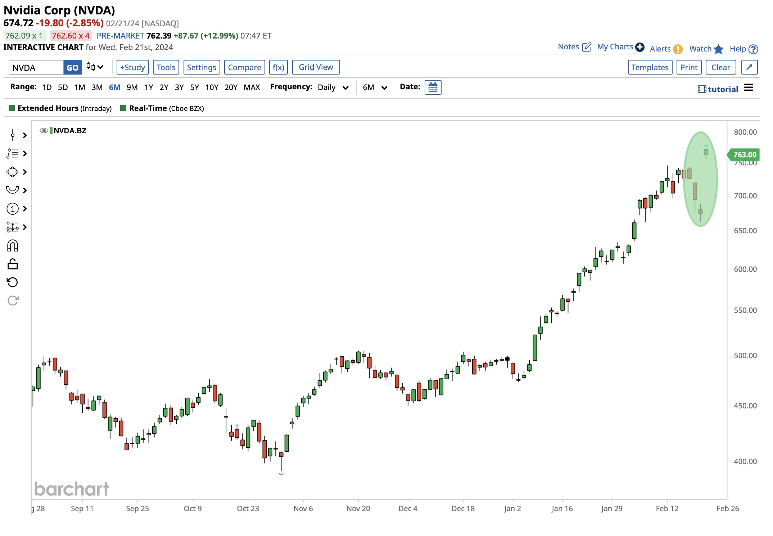Viewport: 773px width, 536px height.
Task: Select the 5Y range
Action: click(x=194, y=88)
